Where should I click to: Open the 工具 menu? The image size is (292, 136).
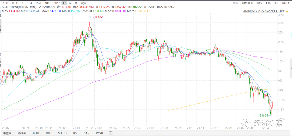(x=268, y=3)
